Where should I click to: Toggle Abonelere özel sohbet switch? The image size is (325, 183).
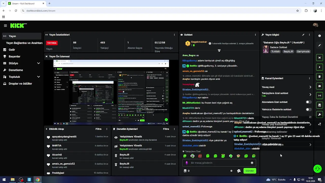[308, 102]
